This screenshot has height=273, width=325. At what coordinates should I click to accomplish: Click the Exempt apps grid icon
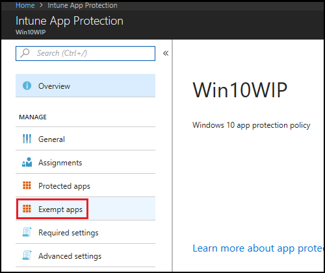[27, 209]
